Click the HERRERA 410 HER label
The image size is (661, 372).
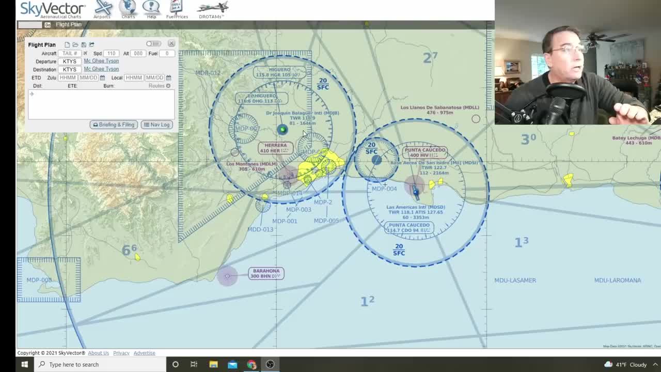coord(275,148)
